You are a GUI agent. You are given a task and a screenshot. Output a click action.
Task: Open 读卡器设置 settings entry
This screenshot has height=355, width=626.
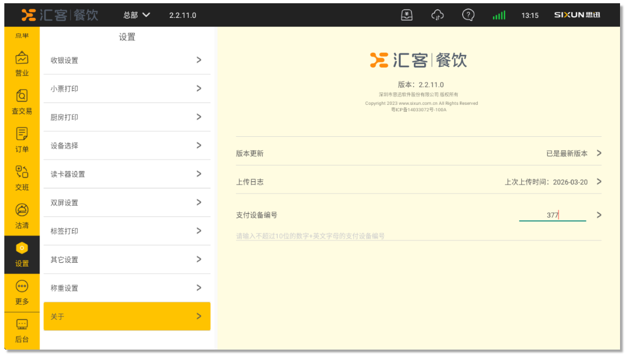tap(127, 174)
